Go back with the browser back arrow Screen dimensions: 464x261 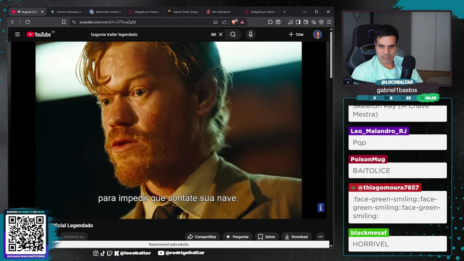click(x=12, y=22)
